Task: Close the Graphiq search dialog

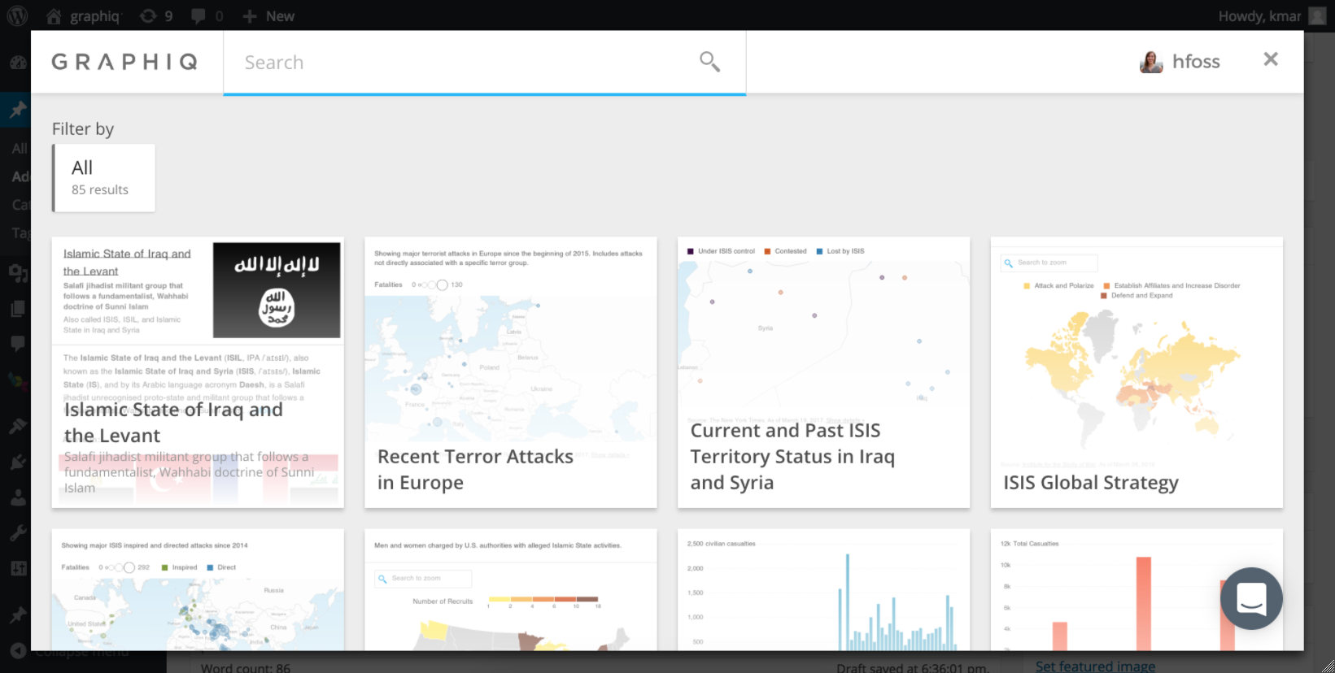Action: [x=1271, y=59]
